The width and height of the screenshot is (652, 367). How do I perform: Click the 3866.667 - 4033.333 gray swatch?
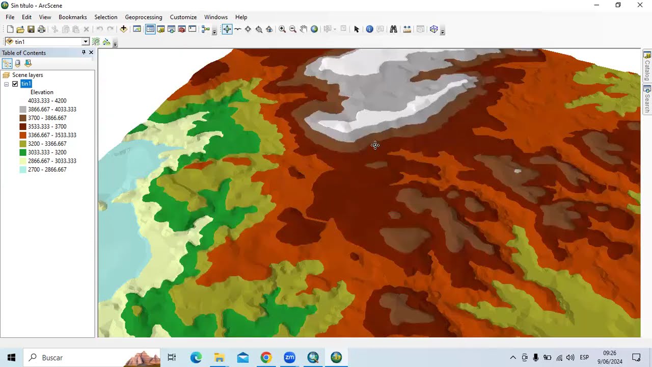point(23,110)
